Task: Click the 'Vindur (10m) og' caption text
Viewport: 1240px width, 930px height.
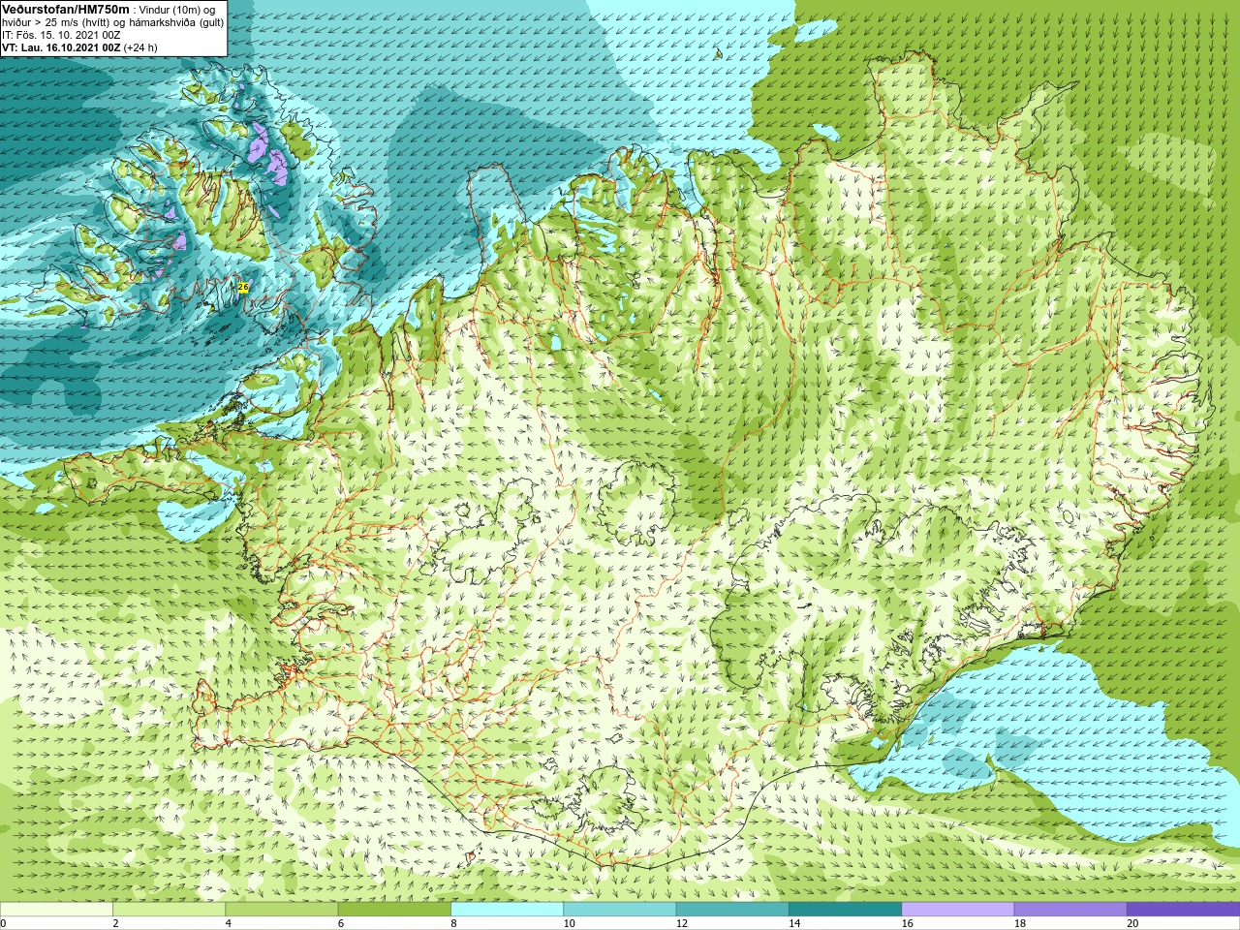Action: [178, 10]
